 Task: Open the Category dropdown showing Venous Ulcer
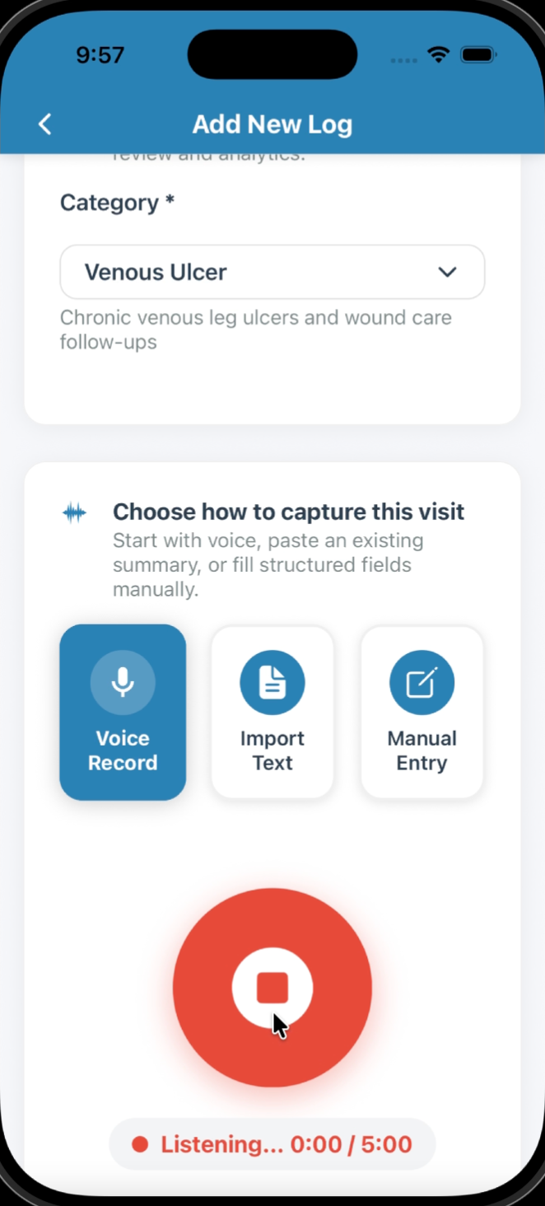point(272,272)
